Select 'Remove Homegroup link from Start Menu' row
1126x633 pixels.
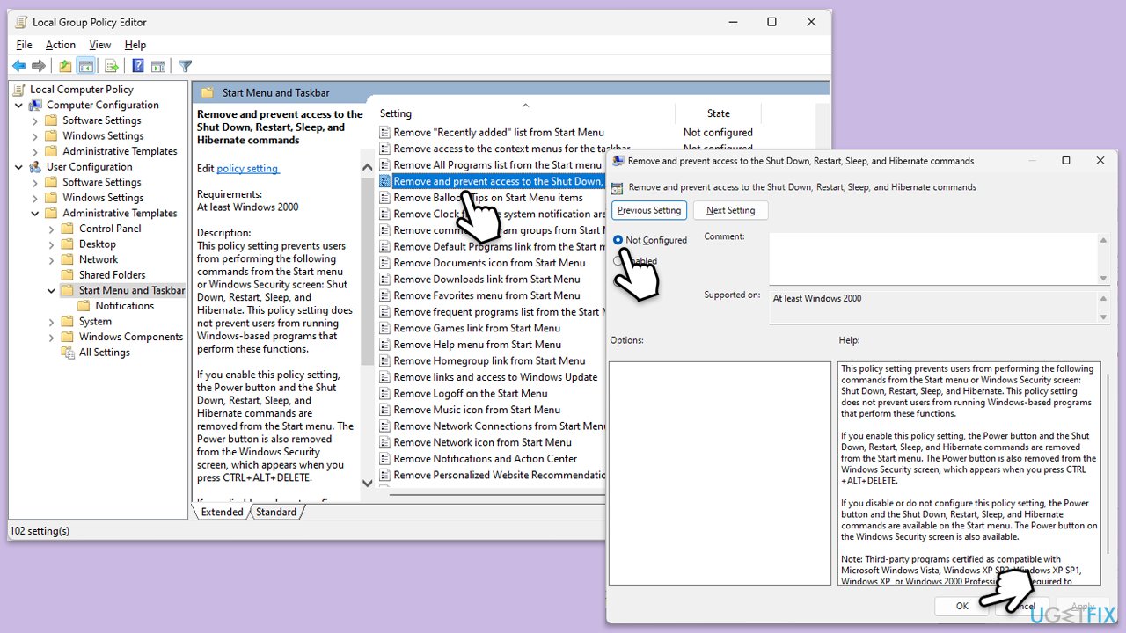tap(489, 360)
